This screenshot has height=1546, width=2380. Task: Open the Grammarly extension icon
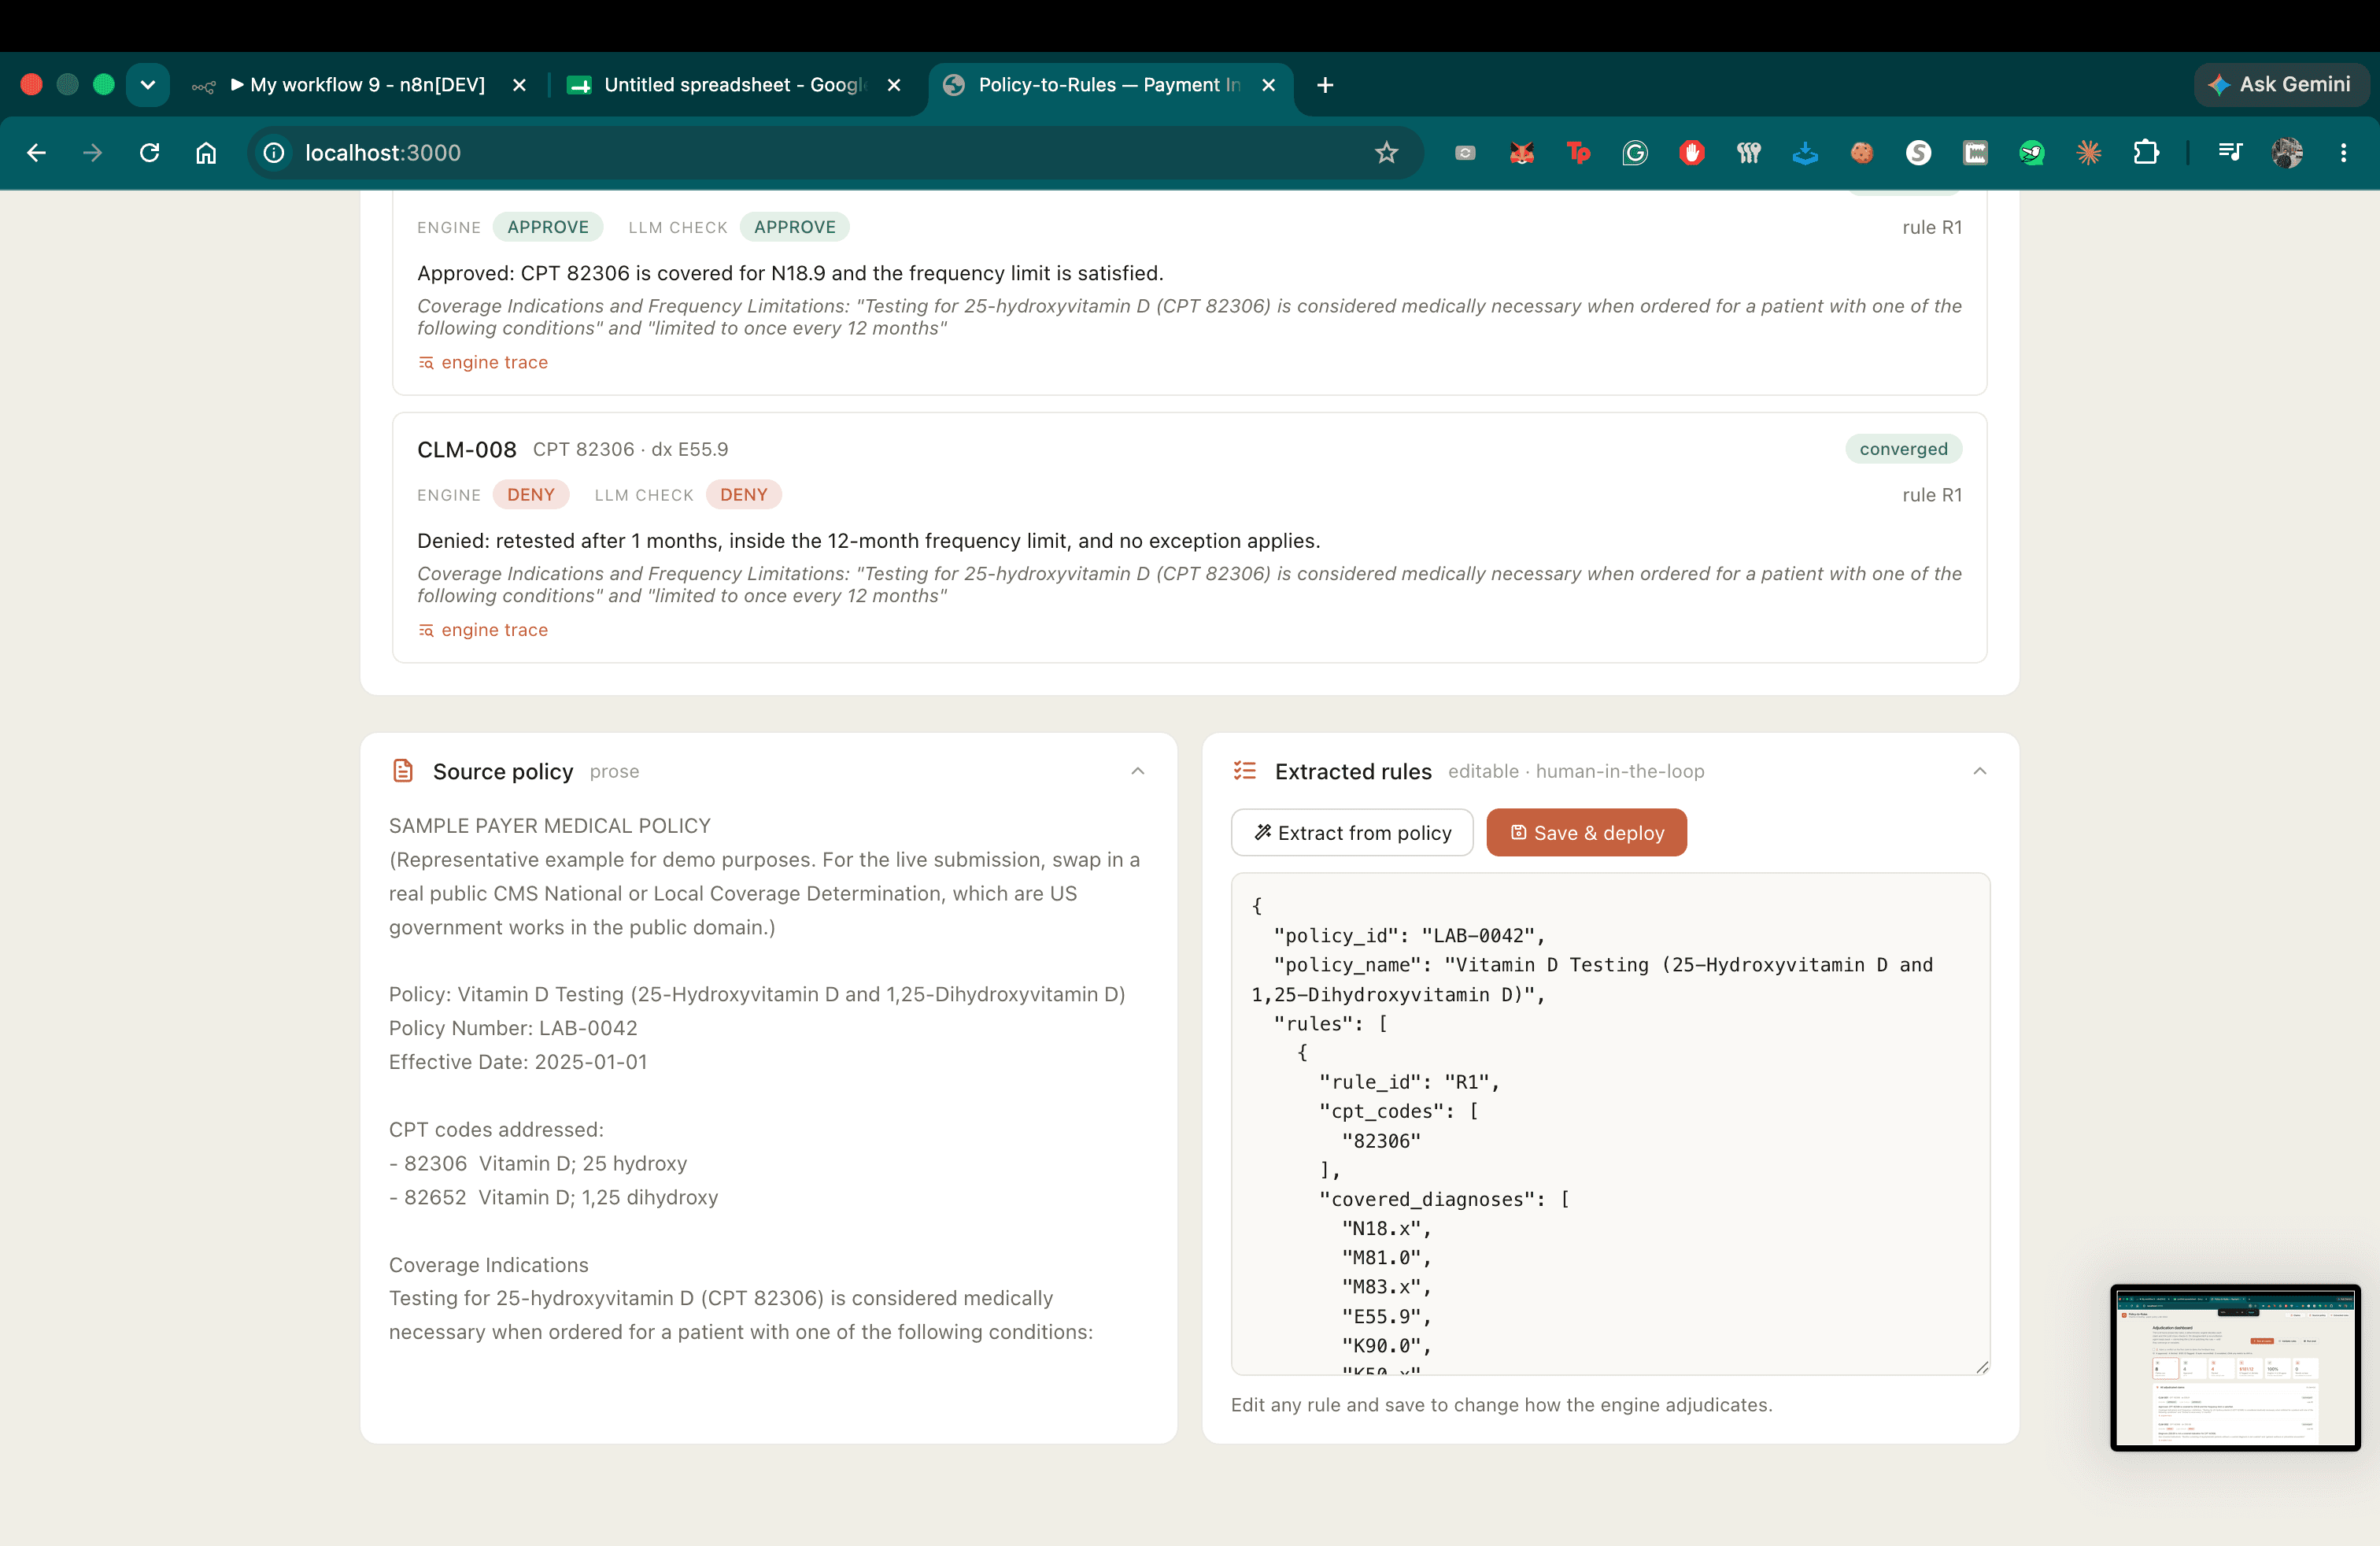pyautogui.click(x=1635, y=153)
